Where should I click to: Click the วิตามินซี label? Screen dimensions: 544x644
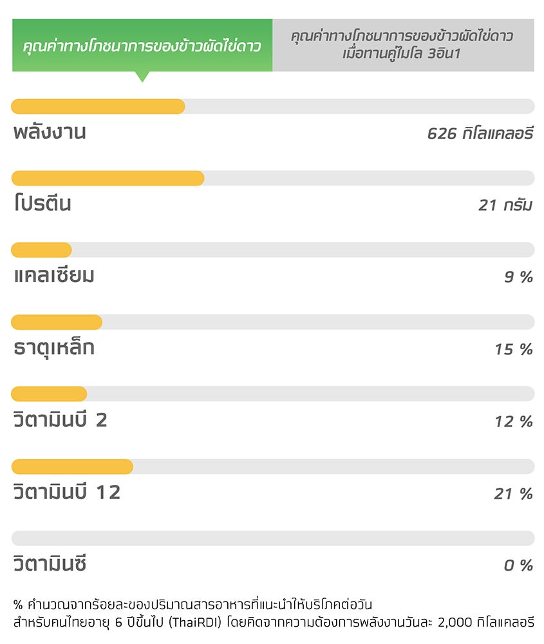50,563
